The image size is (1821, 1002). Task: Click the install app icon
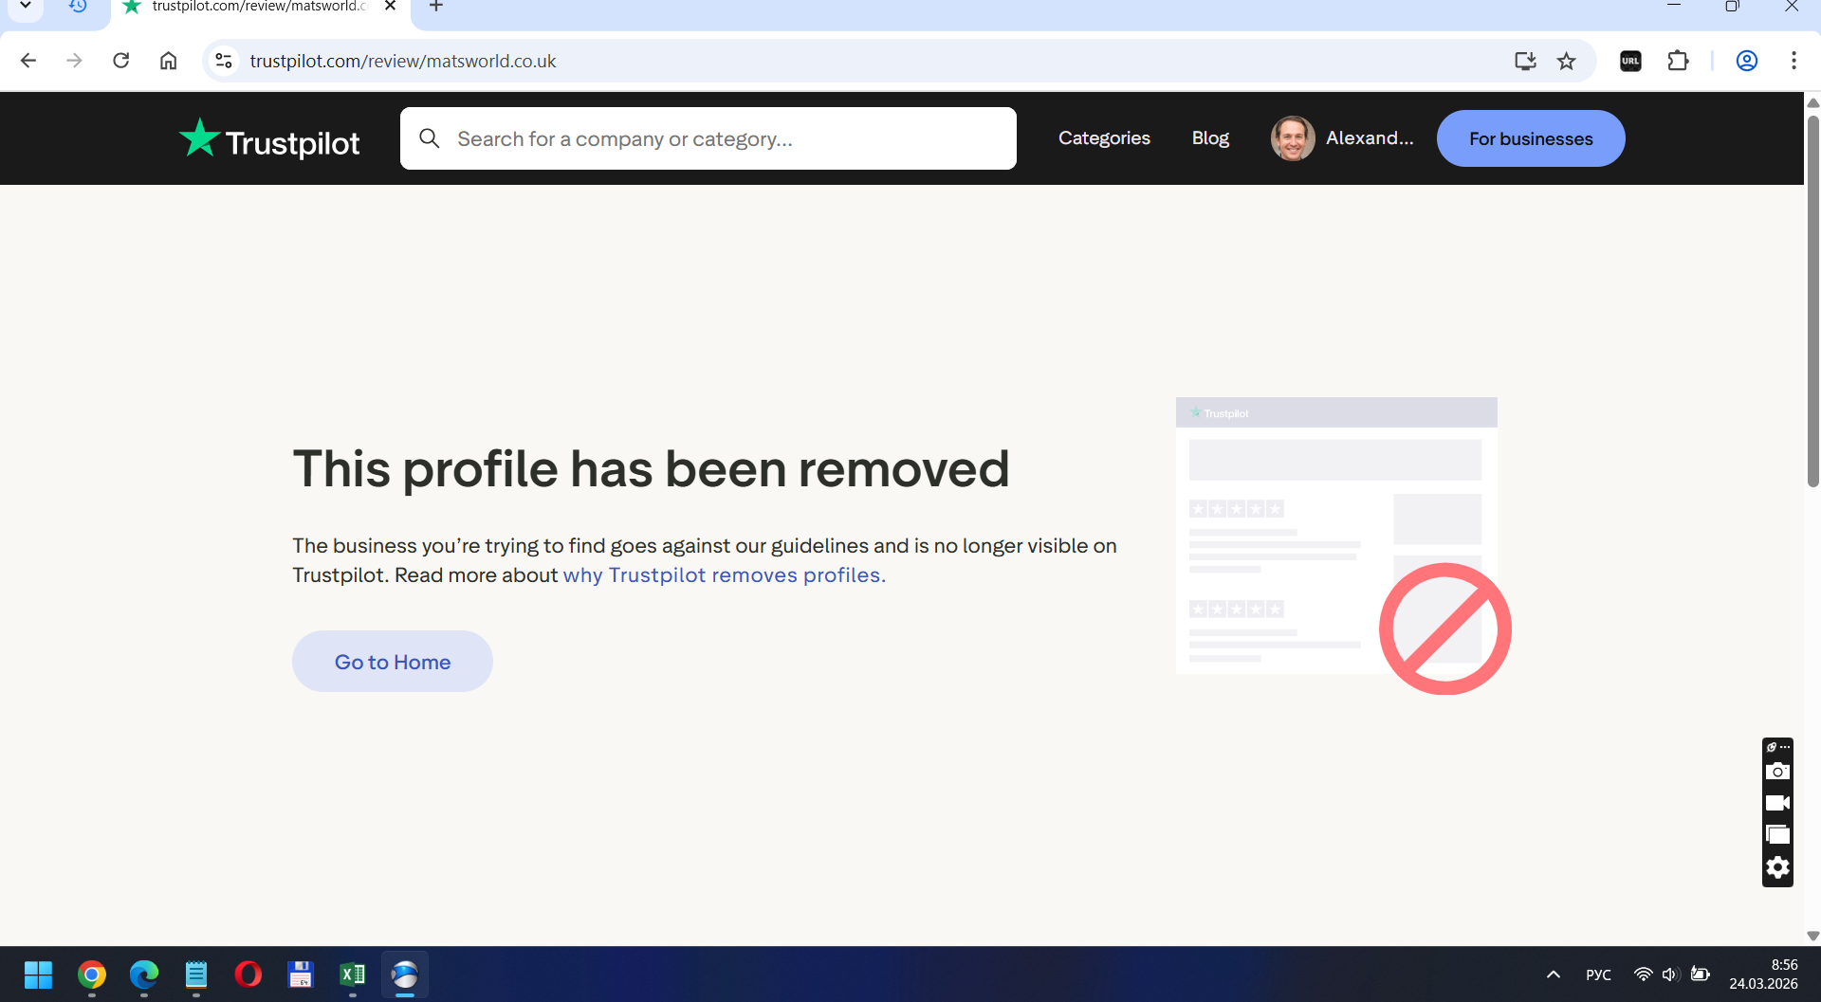pyautogui.click(x=1525, y=61)
